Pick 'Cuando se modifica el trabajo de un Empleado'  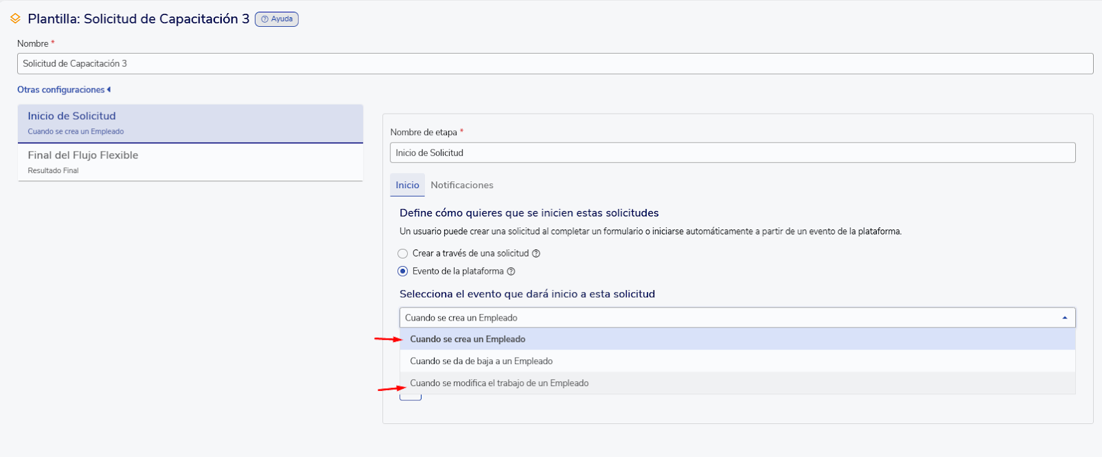(x=499, y=383)
